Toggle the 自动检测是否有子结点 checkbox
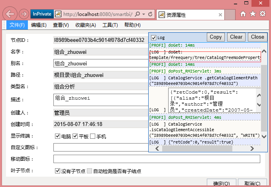This screenshot has height=187, width=271. click(89, 171)
